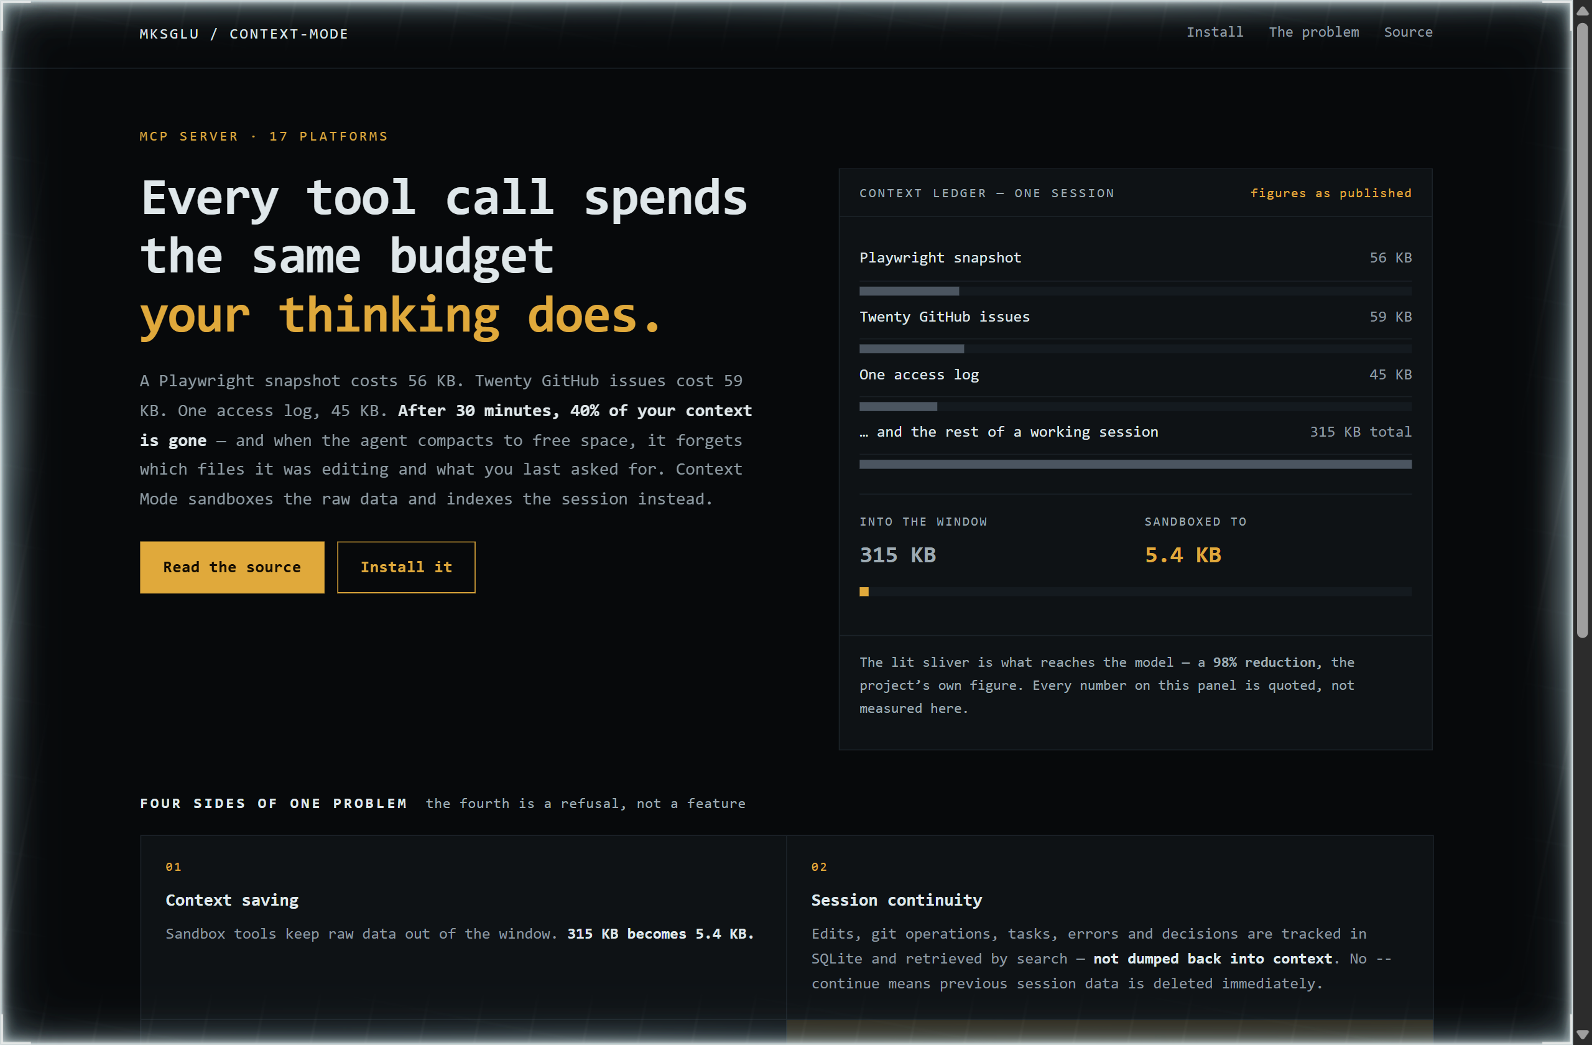Click the '315 KB total' value
The width and height of the screenshot is (1592, 1045).
pos(1360,432)
